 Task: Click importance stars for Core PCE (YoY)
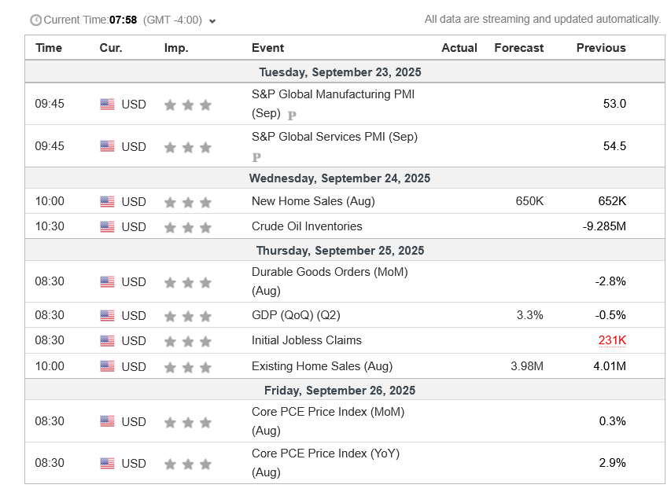(188, 464)
